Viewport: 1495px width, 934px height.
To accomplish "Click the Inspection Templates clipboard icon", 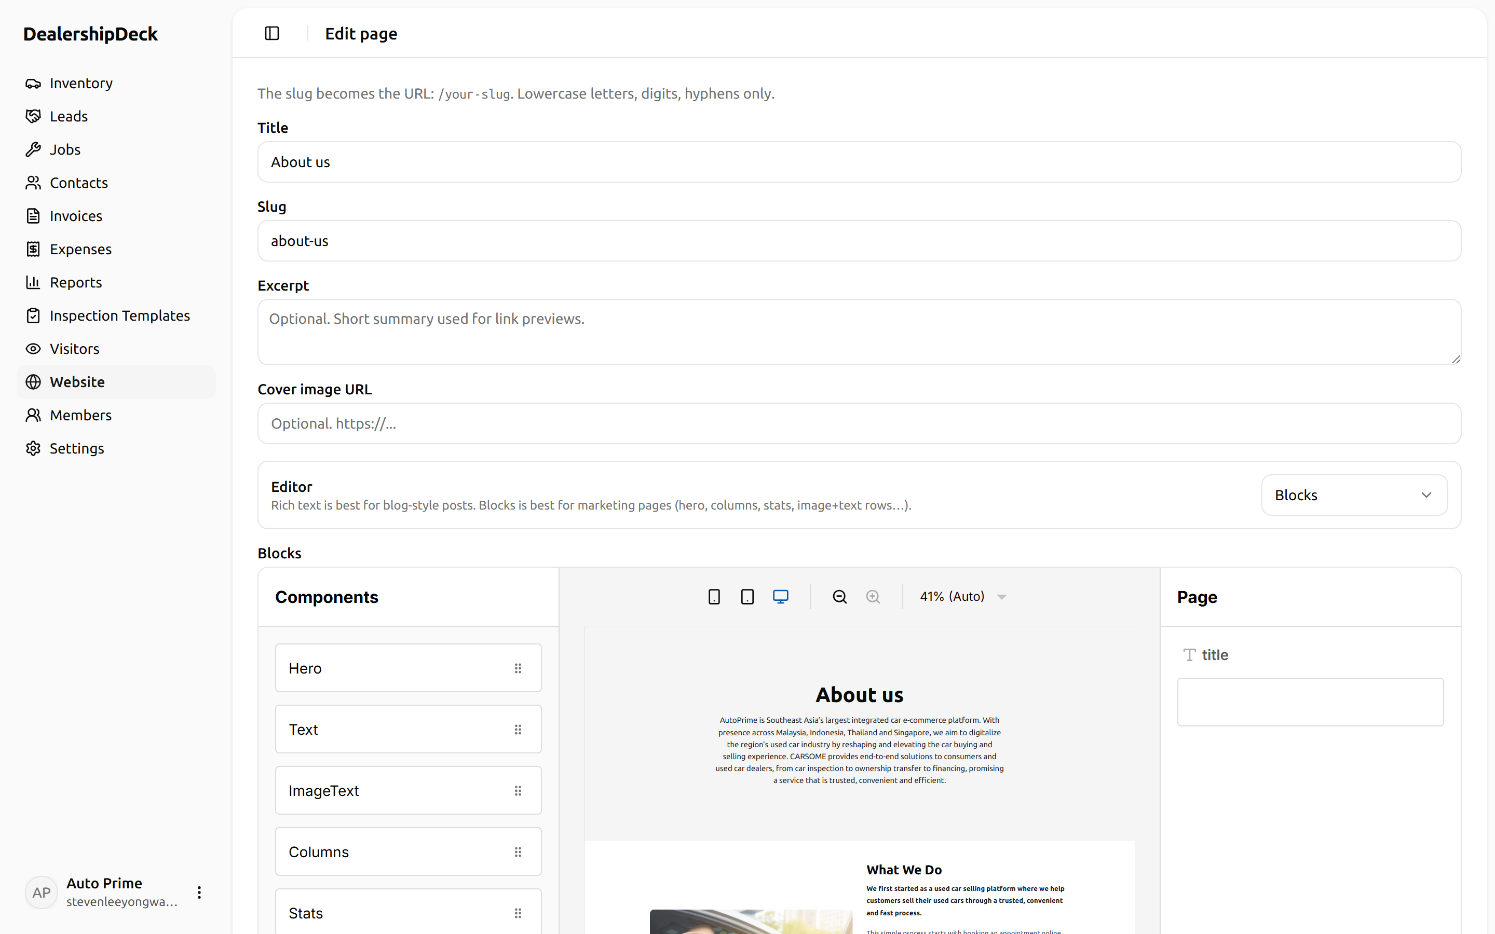I will 33,315.
